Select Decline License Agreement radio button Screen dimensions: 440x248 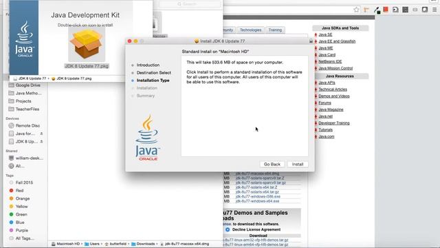click(228, 229)
